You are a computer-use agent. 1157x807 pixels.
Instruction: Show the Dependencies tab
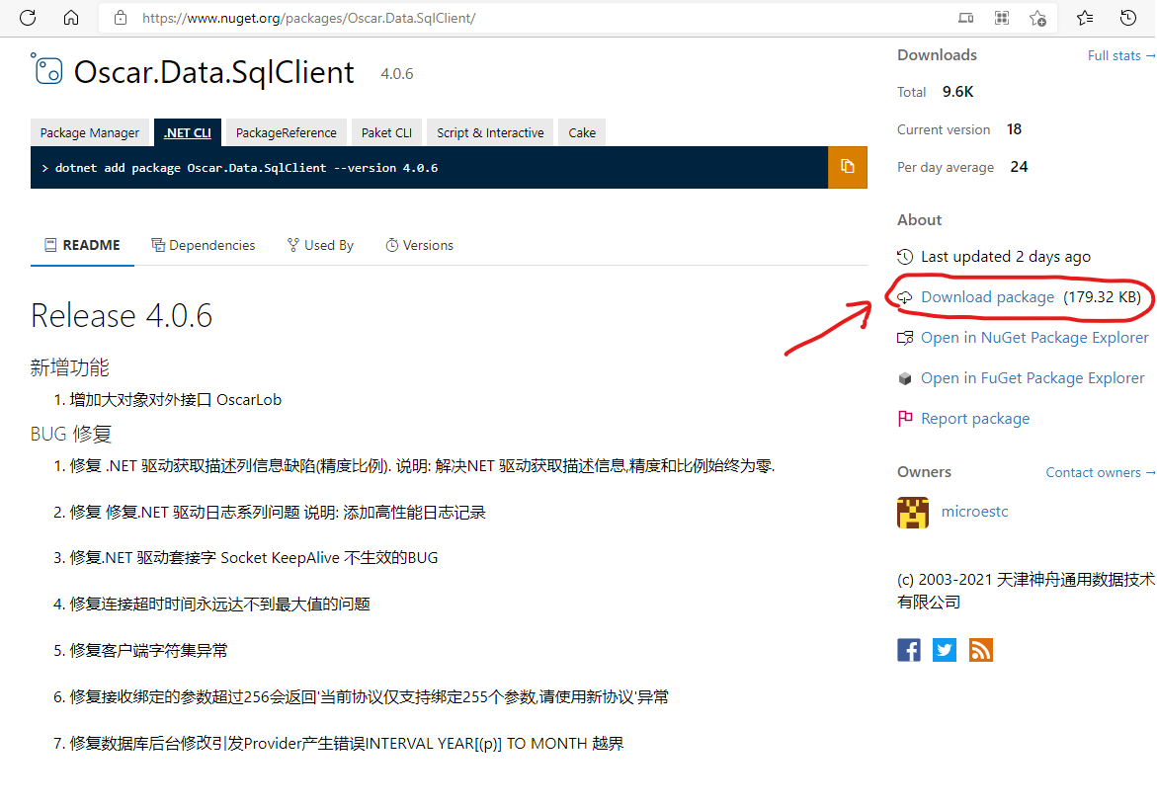coord(204,245)
